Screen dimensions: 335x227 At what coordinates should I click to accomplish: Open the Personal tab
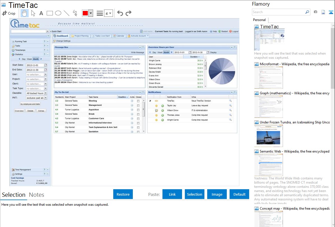(x=259, y=20)
